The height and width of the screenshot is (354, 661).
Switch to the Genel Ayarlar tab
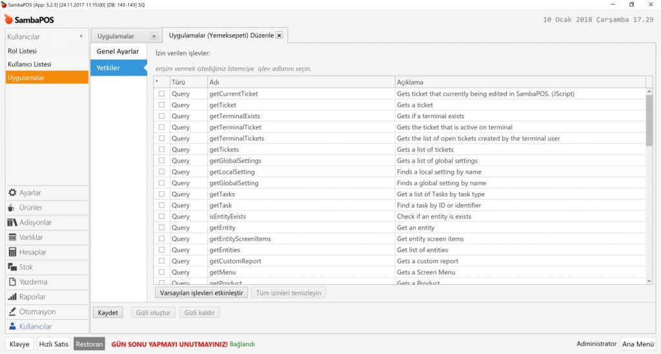tap(117, 52)
